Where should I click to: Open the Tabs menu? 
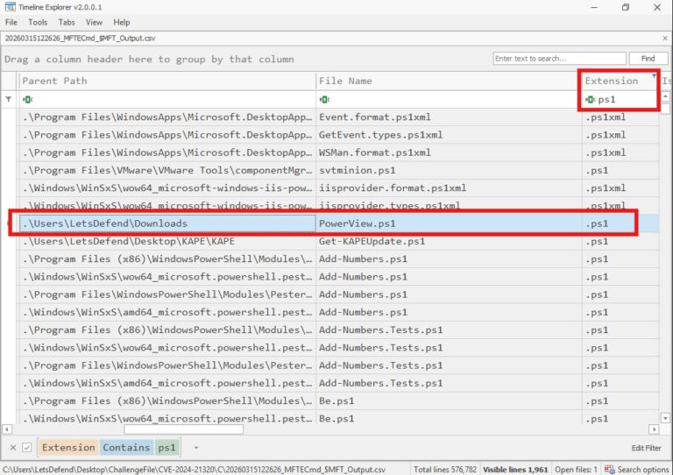(x=67, y=22)
